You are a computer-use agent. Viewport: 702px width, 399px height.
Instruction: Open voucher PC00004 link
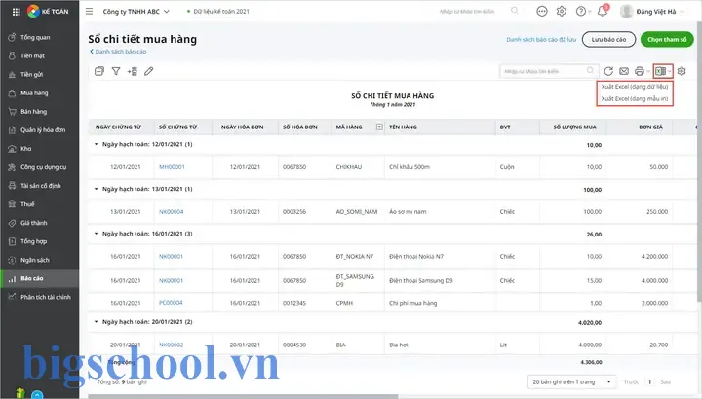[171, 303]
